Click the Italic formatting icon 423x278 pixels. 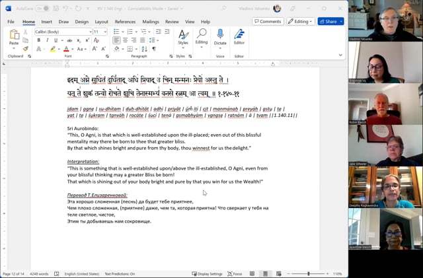pyautogui.click(x=47, y=40)
